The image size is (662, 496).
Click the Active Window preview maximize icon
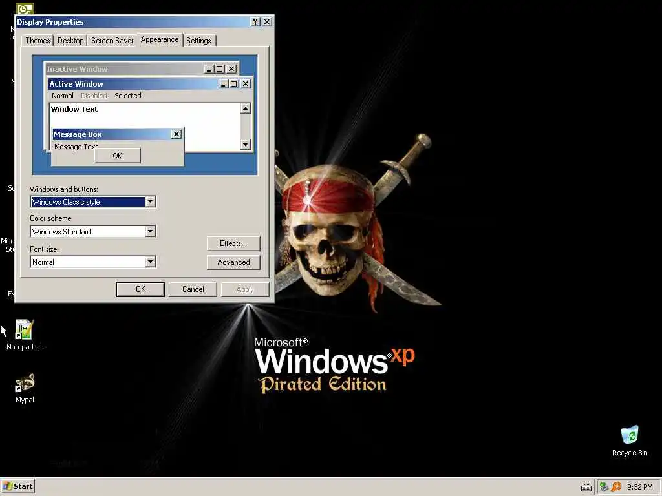[234, 84]
